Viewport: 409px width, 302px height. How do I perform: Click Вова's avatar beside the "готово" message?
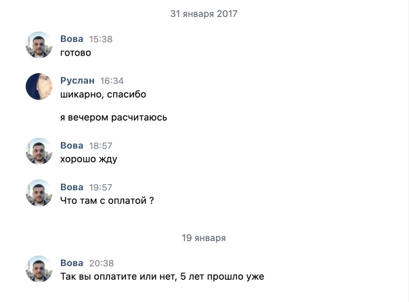coord(39,45)
